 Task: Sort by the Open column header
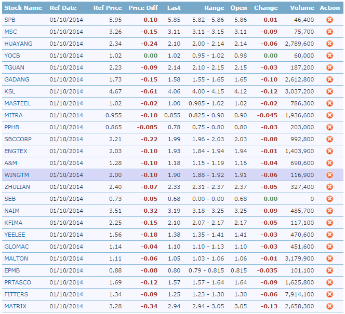pyautogui.click(x=238, y=8)
